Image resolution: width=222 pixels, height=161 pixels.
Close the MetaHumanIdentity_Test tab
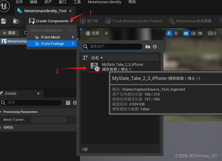point(70,11)
